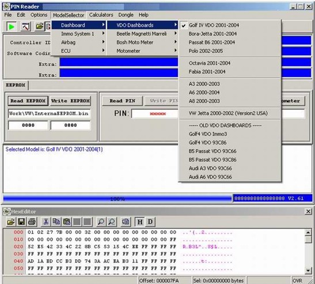Choose Polo 2002-2005 model
Screen dimensions: 315x284
pos(230,51)
